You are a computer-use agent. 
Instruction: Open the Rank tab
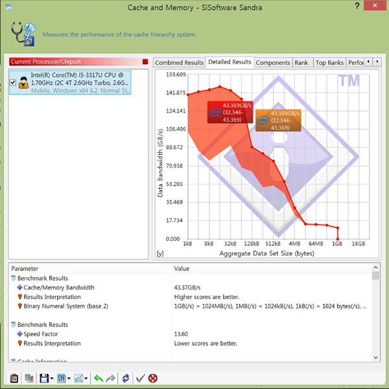pos(301,63)
